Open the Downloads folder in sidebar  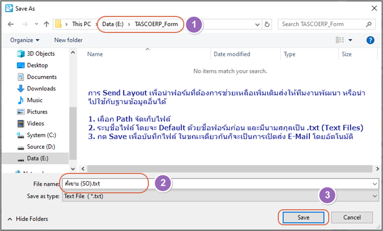coord(41,89)
